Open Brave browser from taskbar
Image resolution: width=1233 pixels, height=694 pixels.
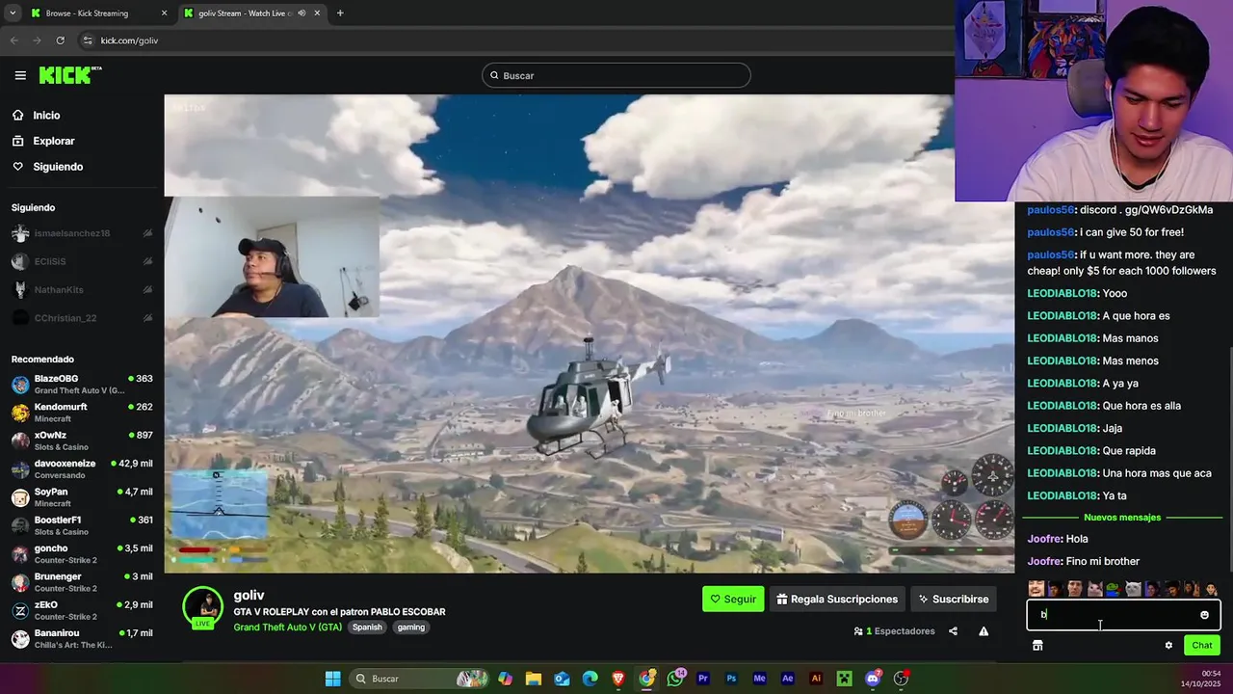[618, 679]
